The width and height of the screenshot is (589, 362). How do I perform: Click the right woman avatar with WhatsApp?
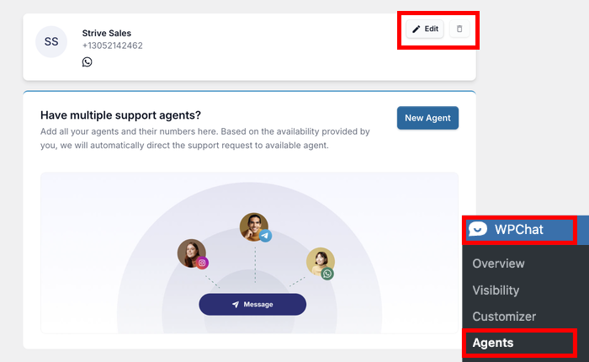pos(319,261)
